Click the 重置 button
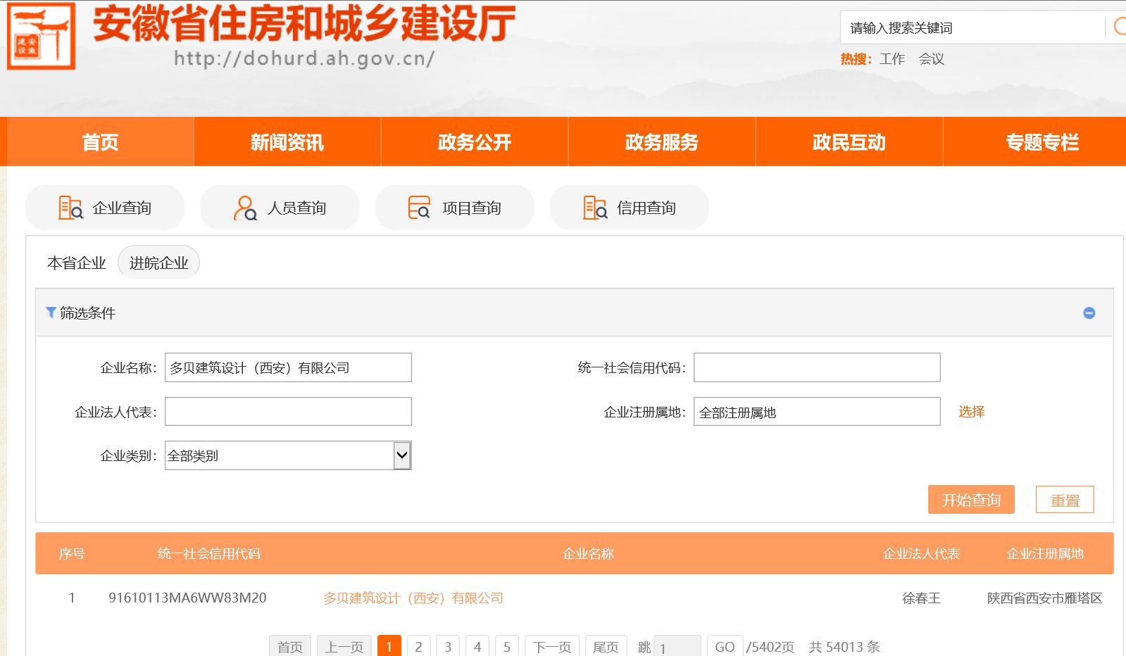 coord(1065,500)
